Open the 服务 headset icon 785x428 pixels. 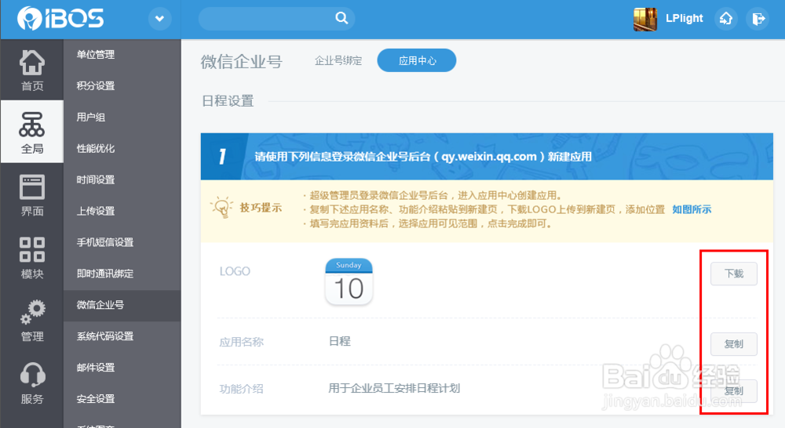[x=31, y=383]
